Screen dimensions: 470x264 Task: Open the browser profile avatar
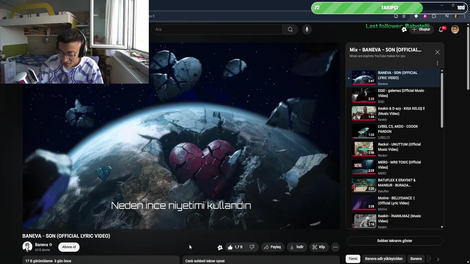(456, 16)
